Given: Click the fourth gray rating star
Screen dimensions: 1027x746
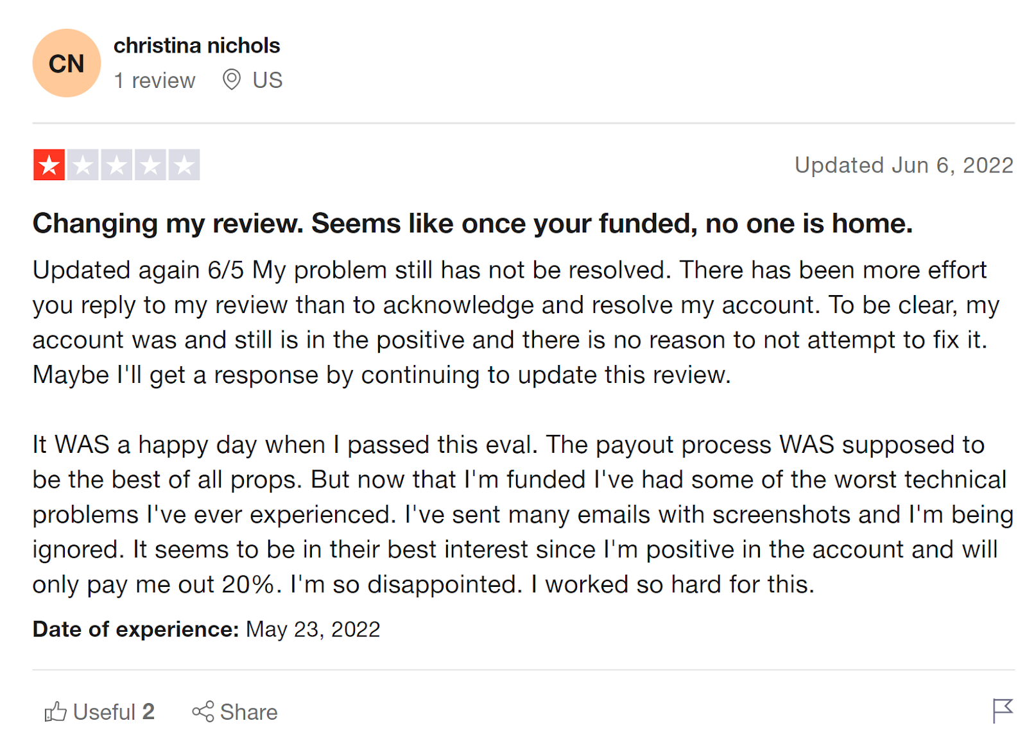Looking at the screenshot, I should click(x=150, y=165).
